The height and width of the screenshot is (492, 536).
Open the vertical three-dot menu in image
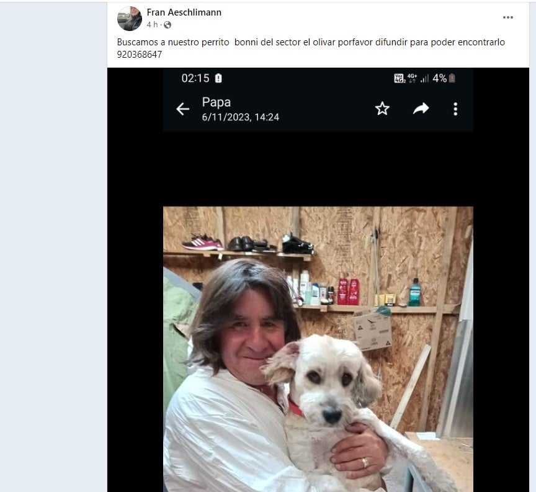455,109
